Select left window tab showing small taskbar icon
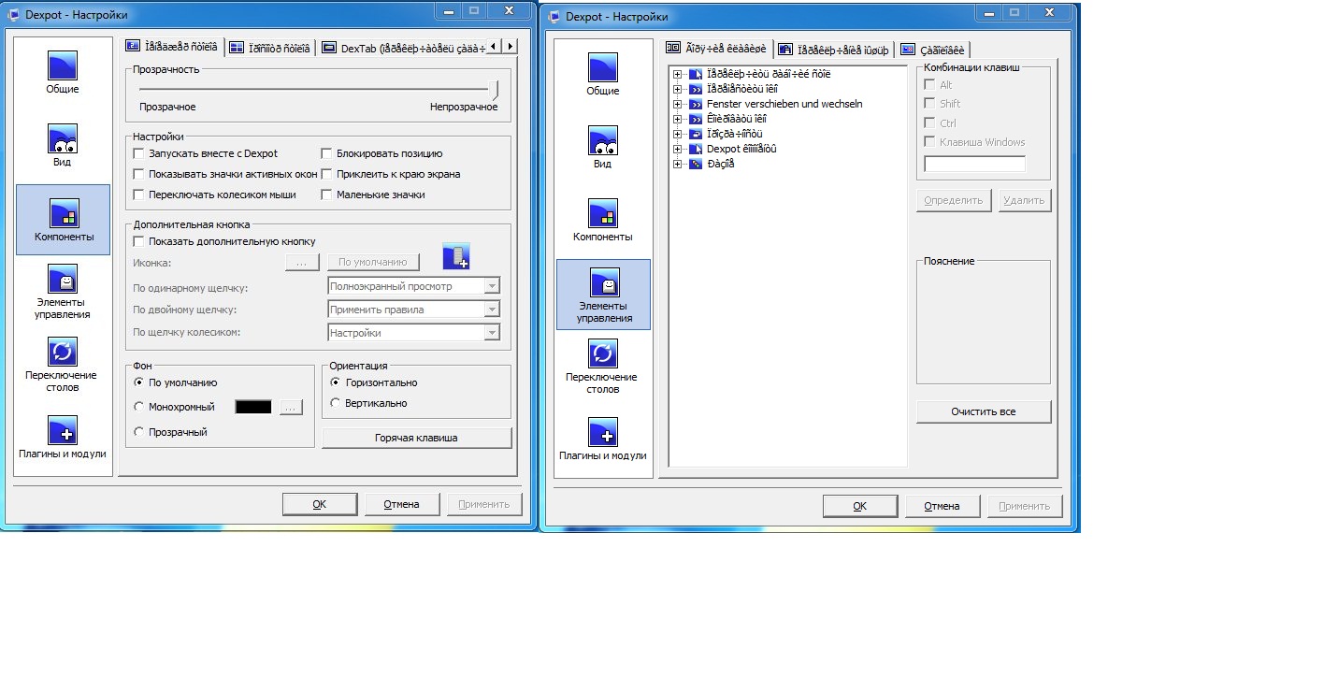The width and height of the screenshot is (1324, 692). pos(171,46)
